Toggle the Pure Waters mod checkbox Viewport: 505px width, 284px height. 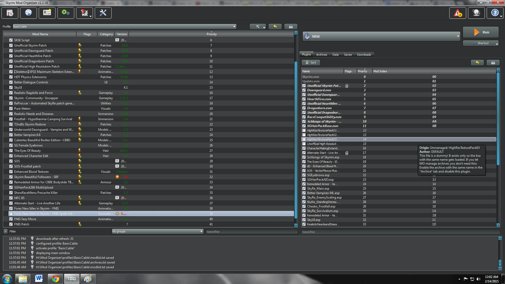pyautogui.click(x=11, y=108)
